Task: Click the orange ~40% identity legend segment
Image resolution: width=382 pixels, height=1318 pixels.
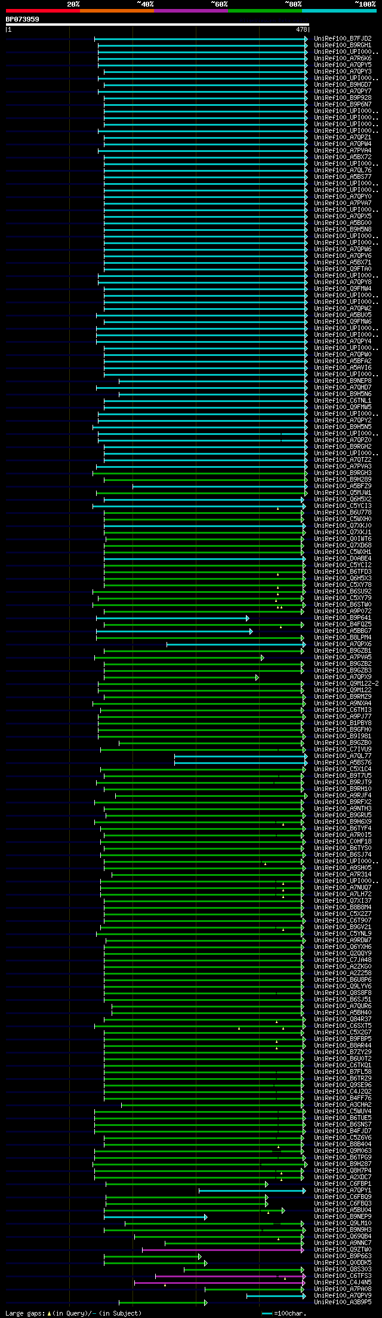Action: 116,11
